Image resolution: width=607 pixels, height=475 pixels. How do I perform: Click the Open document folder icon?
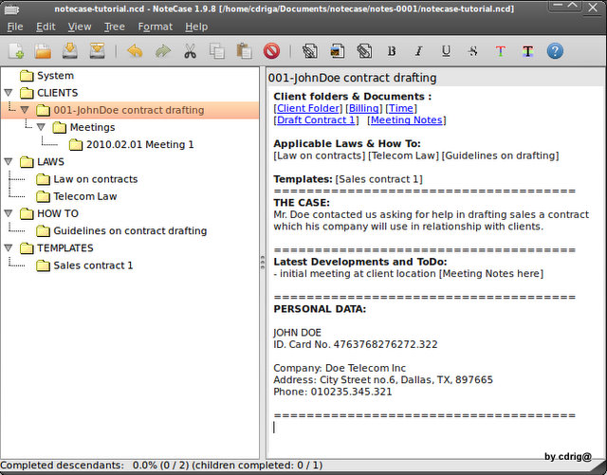[x=43, y=51]
